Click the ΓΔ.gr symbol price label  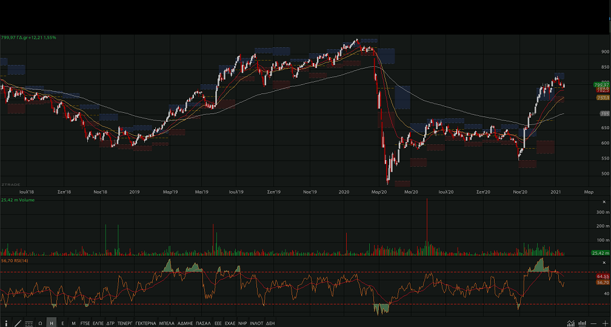(x=28, y=38)
